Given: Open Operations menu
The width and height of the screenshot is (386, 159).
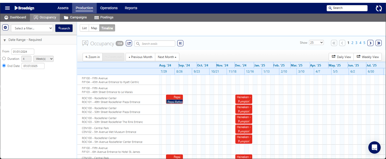Looking at the screenshot, I should (109, 8).
